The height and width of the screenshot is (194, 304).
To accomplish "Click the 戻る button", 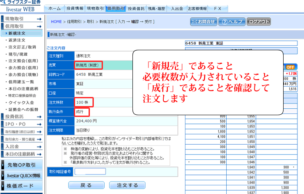I will (x=86, y=185).
